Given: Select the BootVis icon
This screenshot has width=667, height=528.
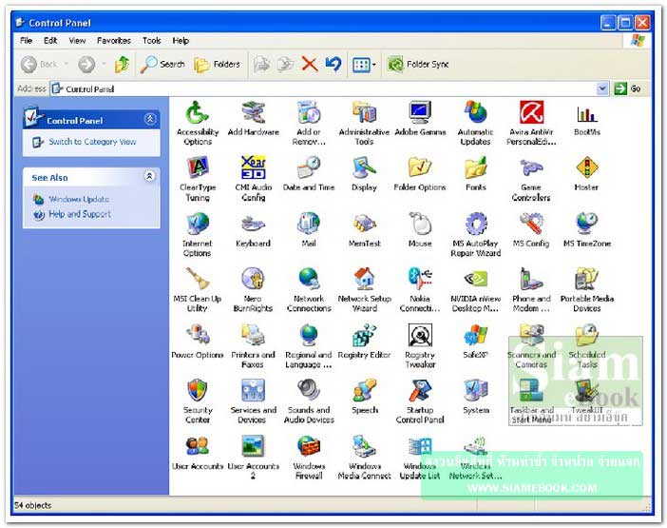Looking at the screenshot, I should coord(587,113).
